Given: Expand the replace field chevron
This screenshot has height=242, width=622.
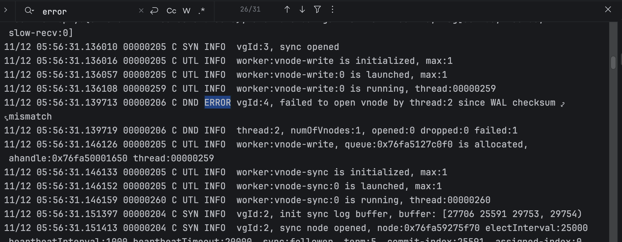Looking at the screenshot, I should 6,10.
